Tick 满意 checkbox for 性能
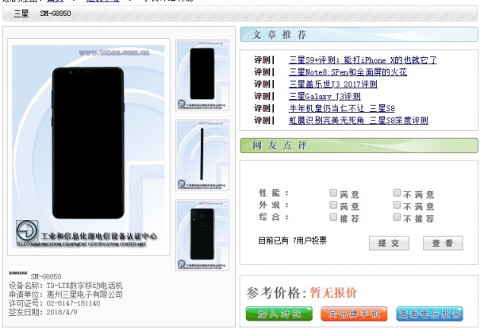 pyautogui.click(x=333, y=193)
